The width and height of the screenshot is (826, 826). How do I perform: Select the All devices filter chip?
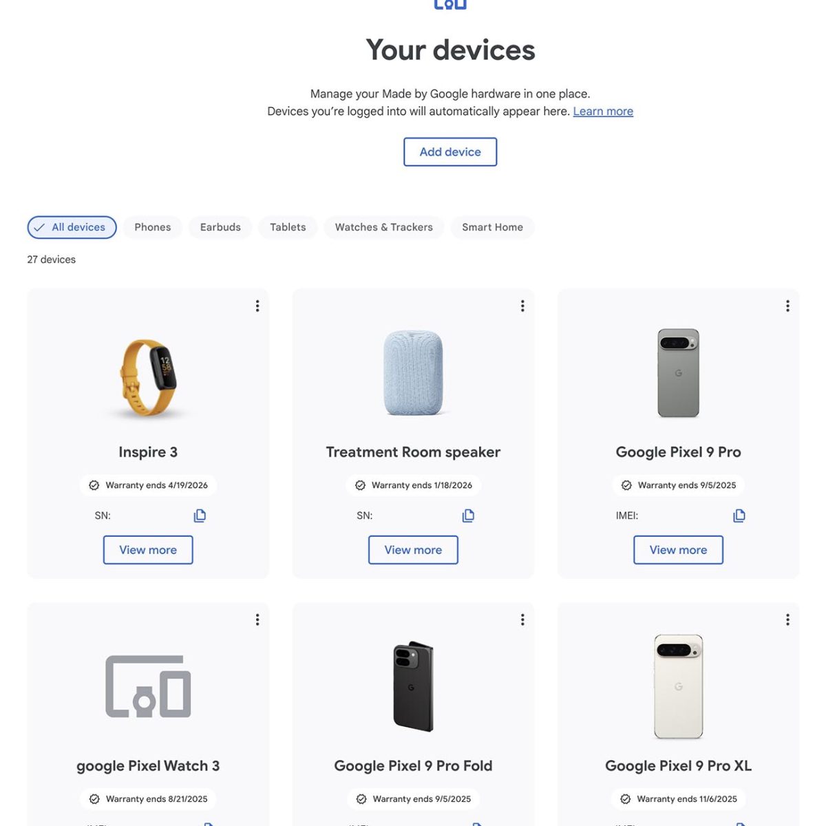(x=72, y=227)
